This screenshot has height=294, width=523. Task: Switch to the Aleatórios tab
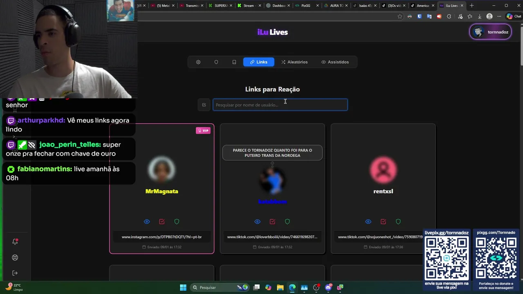[294, 62]
